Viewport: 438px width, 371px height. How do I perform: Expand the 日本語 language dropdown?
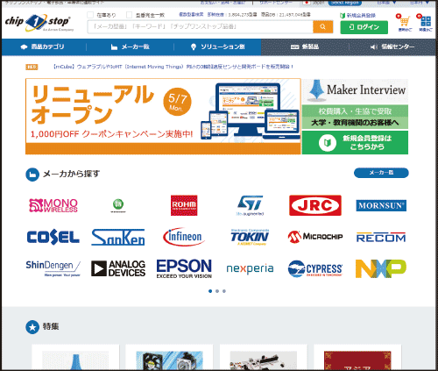(x=386, y=3)
